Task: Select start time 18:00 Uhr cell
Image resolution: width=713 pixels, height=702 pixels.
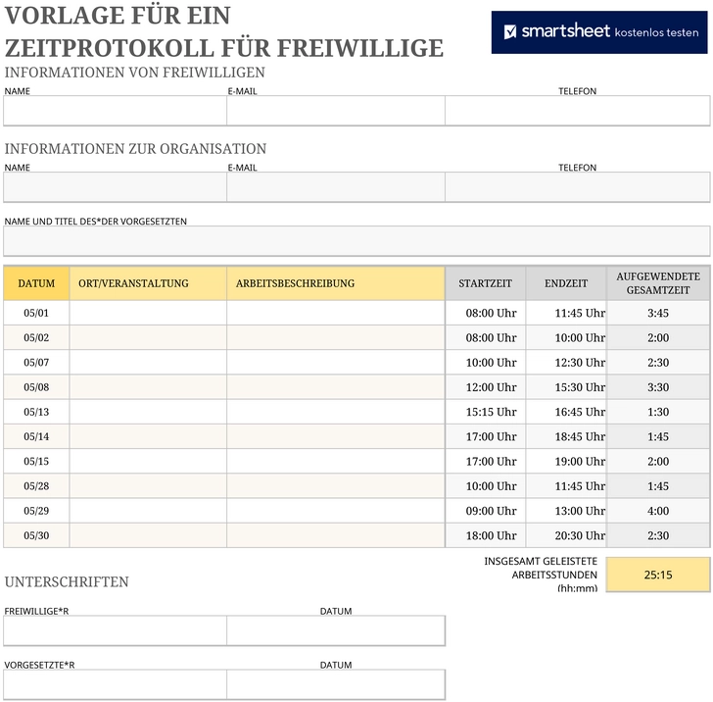Action: coord(485,535)
